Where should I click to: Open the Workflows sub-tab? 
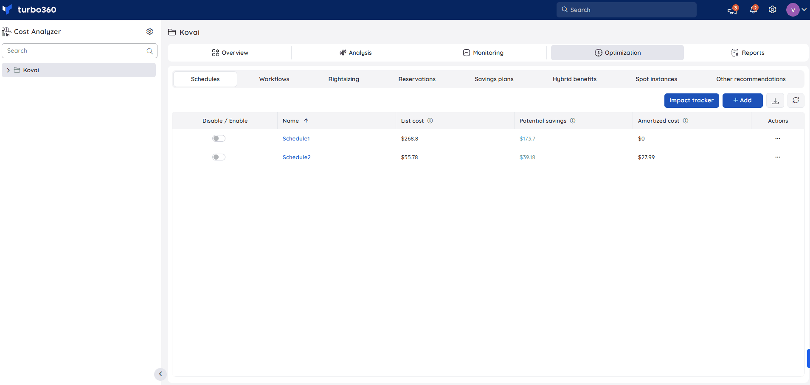274,79
